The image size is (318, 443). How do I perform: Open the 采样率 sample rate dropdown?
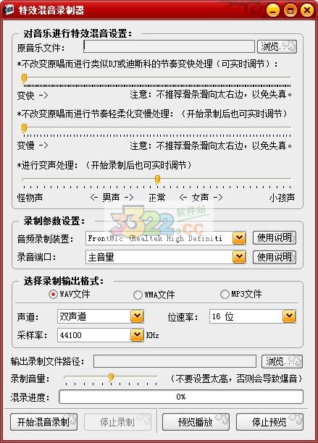137,335
